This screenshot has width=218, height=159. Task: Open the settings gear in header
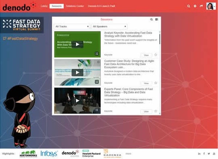(x=195, y=6)
